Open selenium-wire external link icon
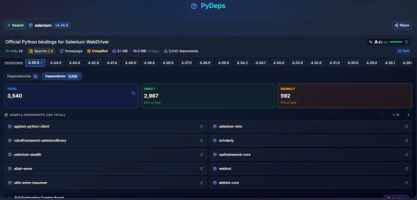 coord(407,127)
